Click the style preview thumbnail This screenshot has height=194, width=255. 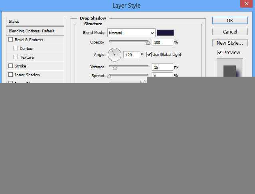[229, 67]
